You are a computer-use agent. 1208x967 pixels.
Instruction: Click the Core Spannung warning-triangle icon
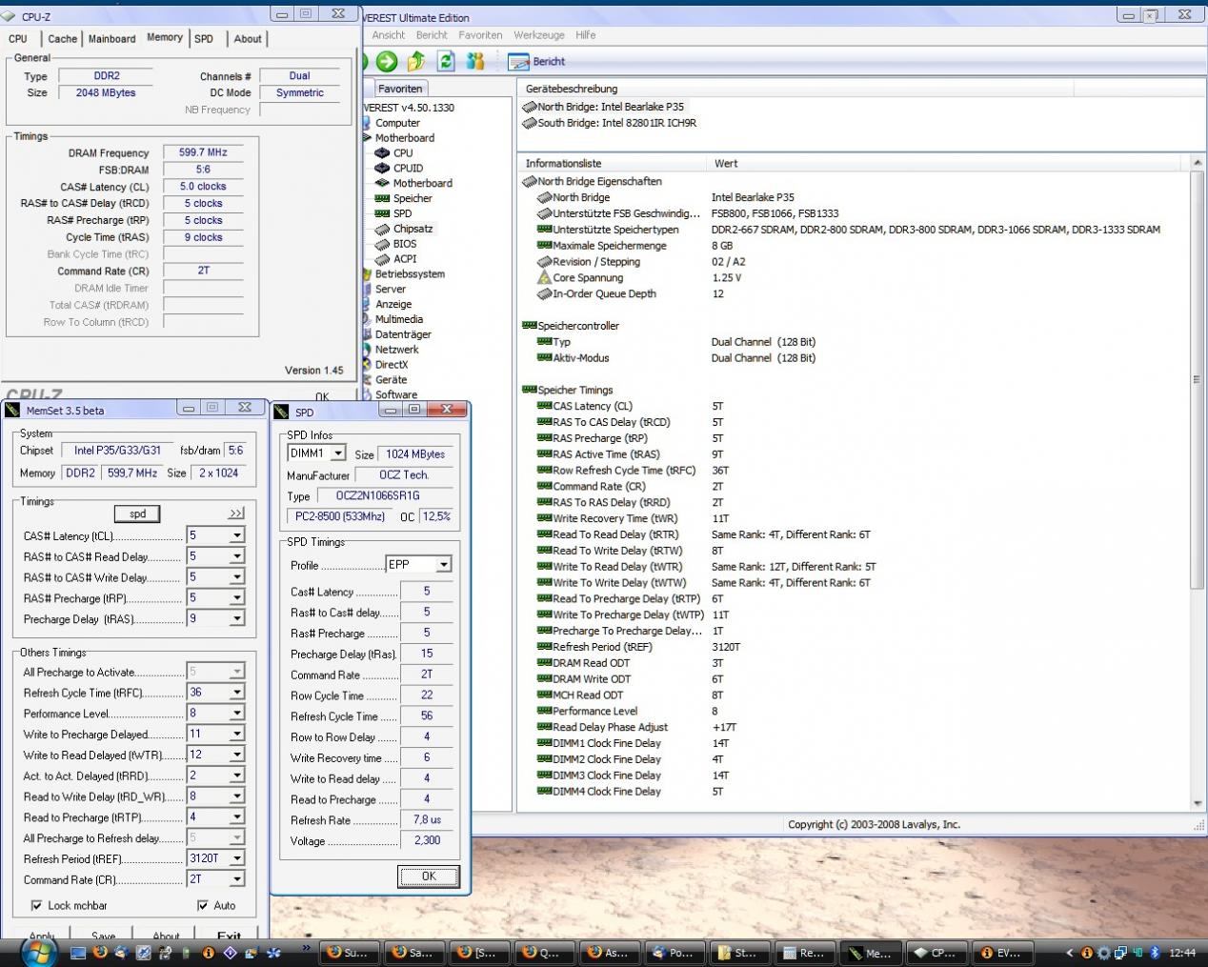click(x=545, y=278)
